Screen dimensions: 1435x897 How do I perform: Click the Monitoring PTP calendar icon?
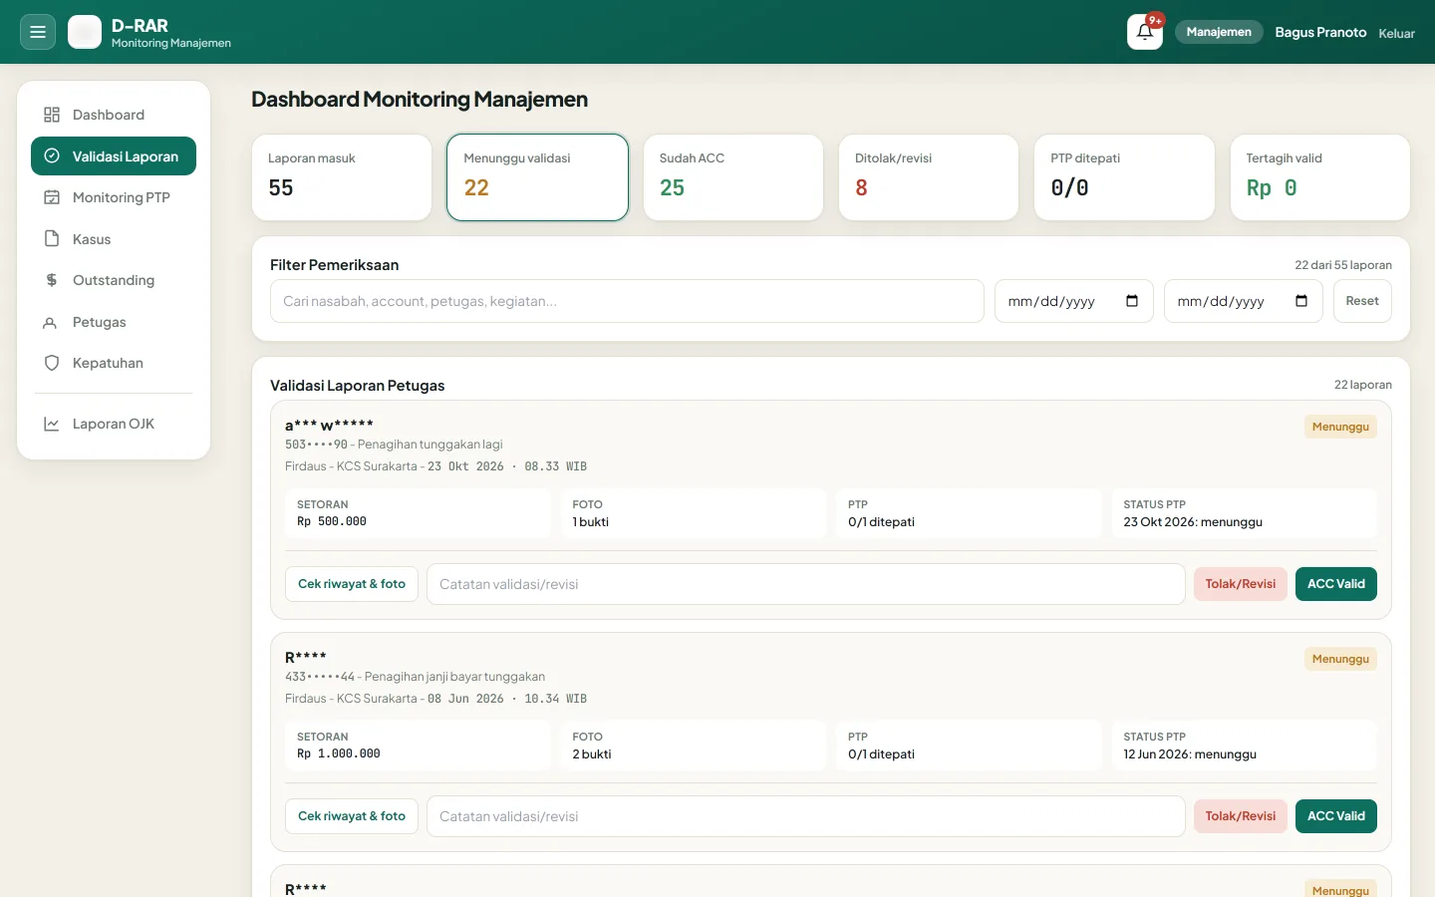(52, 197)
